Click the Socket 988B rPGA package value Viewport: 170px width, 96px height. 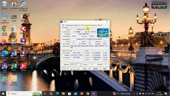click(x=83, y=34)
